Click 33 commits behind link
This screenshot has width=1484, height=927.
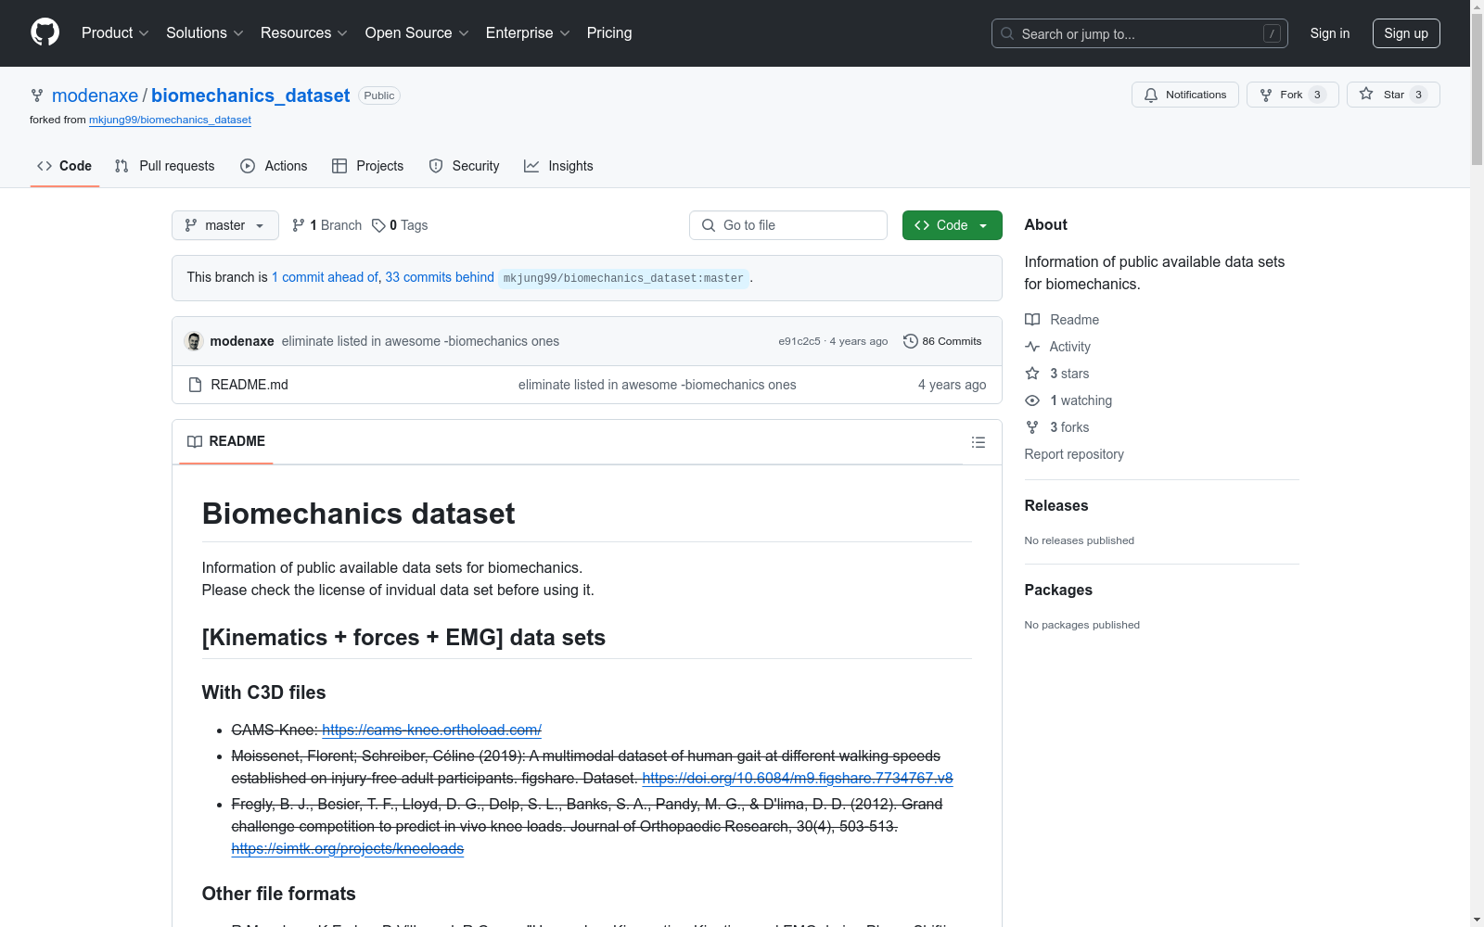tap(440, 277)
